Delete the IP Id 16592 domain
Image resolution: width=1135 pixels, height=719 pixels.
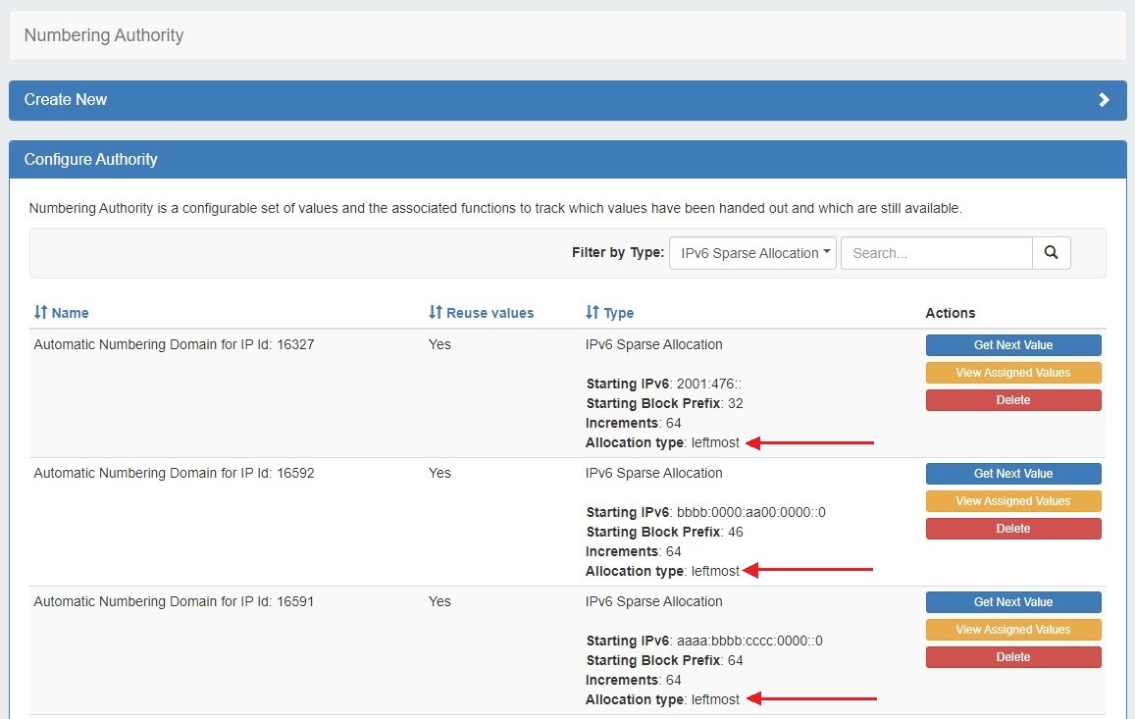pos(1012,529)
